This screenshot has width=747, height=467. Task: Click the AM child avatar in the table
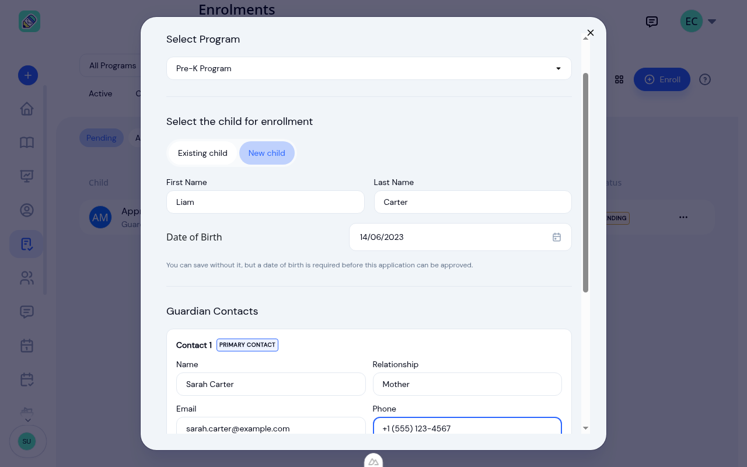tap(100, 217)
